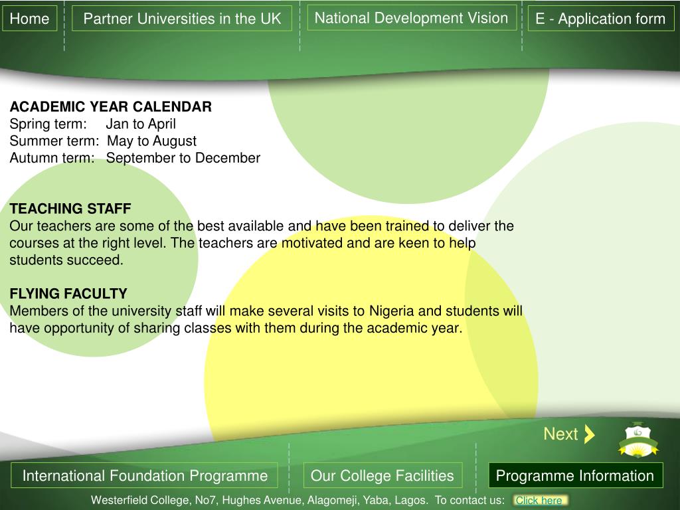Click the yellow Next label
The height and width of the screenshot is (510, 680).
click(560, 434)
